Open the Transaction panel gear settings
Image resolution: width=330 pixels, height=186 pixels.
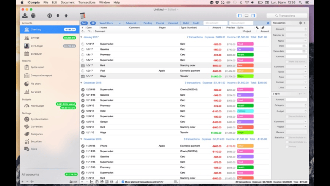[300, 23]
